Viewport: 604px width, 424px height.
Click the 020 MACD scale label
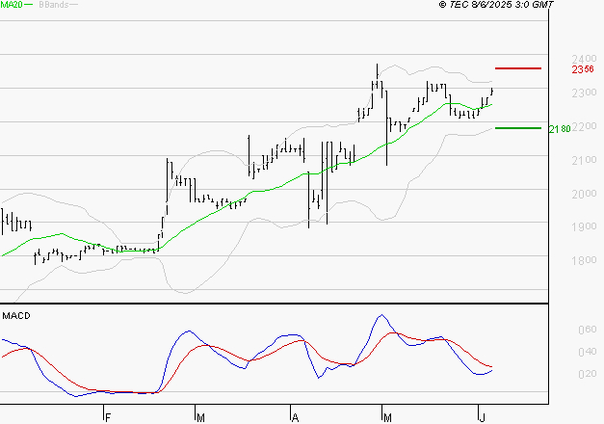(585, 374)
